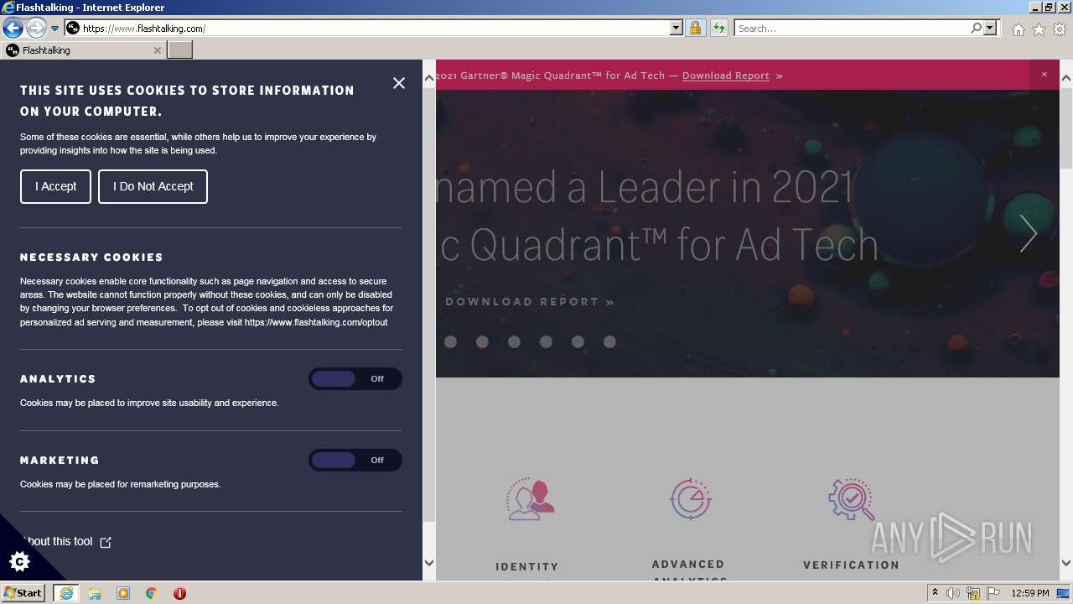
Task: Click the cookie settings gear icon
Action: (x=19, y=561)
